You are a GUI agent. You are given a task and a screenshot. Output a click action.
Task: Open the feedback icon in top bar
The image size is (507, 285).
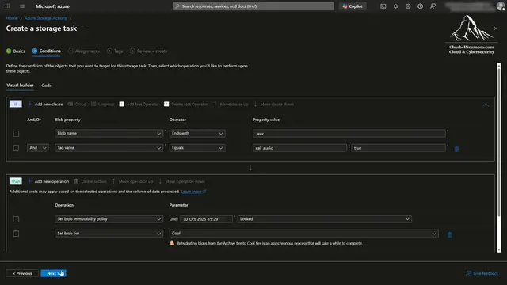pos(433,6)
